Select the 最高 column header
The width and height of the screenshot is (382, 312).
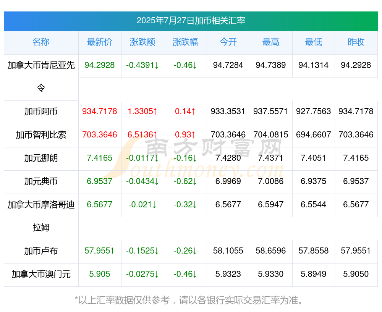[271, 42]
